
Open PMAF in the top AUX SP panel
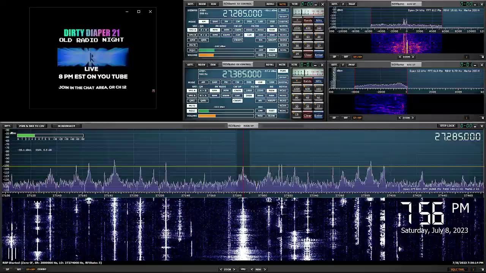click(x=352, y=4)
